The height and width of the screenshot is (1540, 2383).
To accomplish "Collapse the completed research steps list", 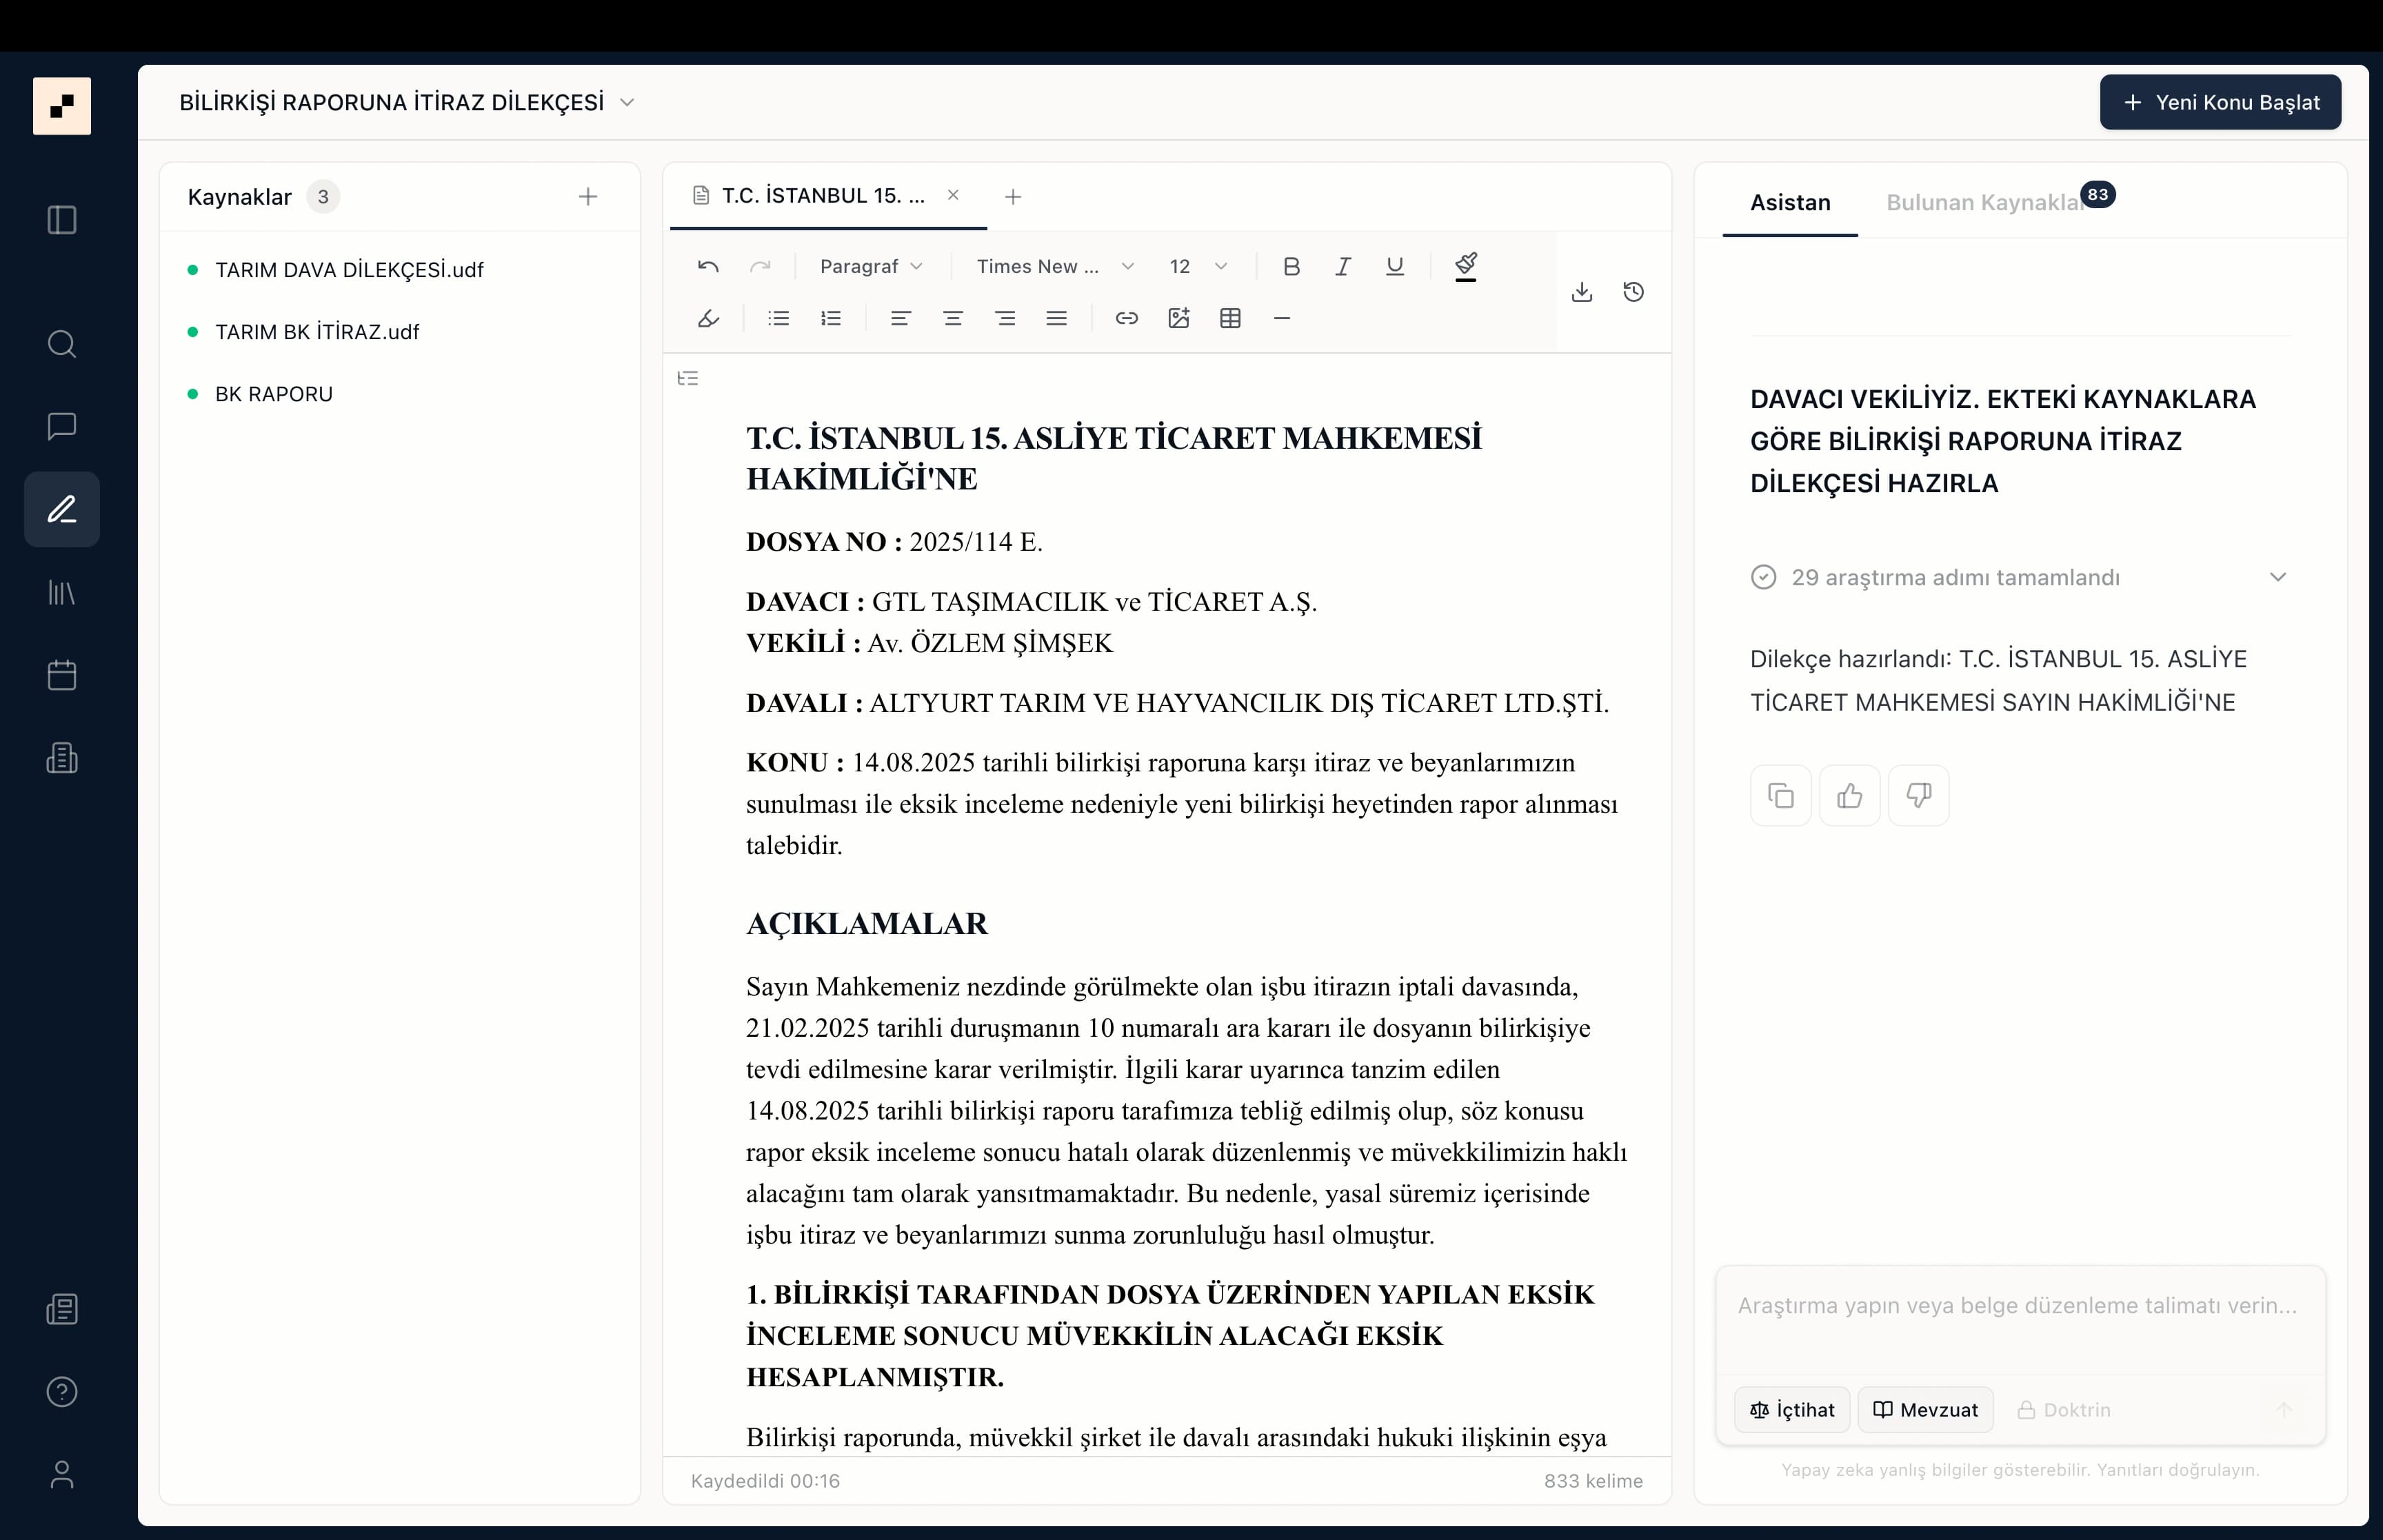I will click(2279, 577).
